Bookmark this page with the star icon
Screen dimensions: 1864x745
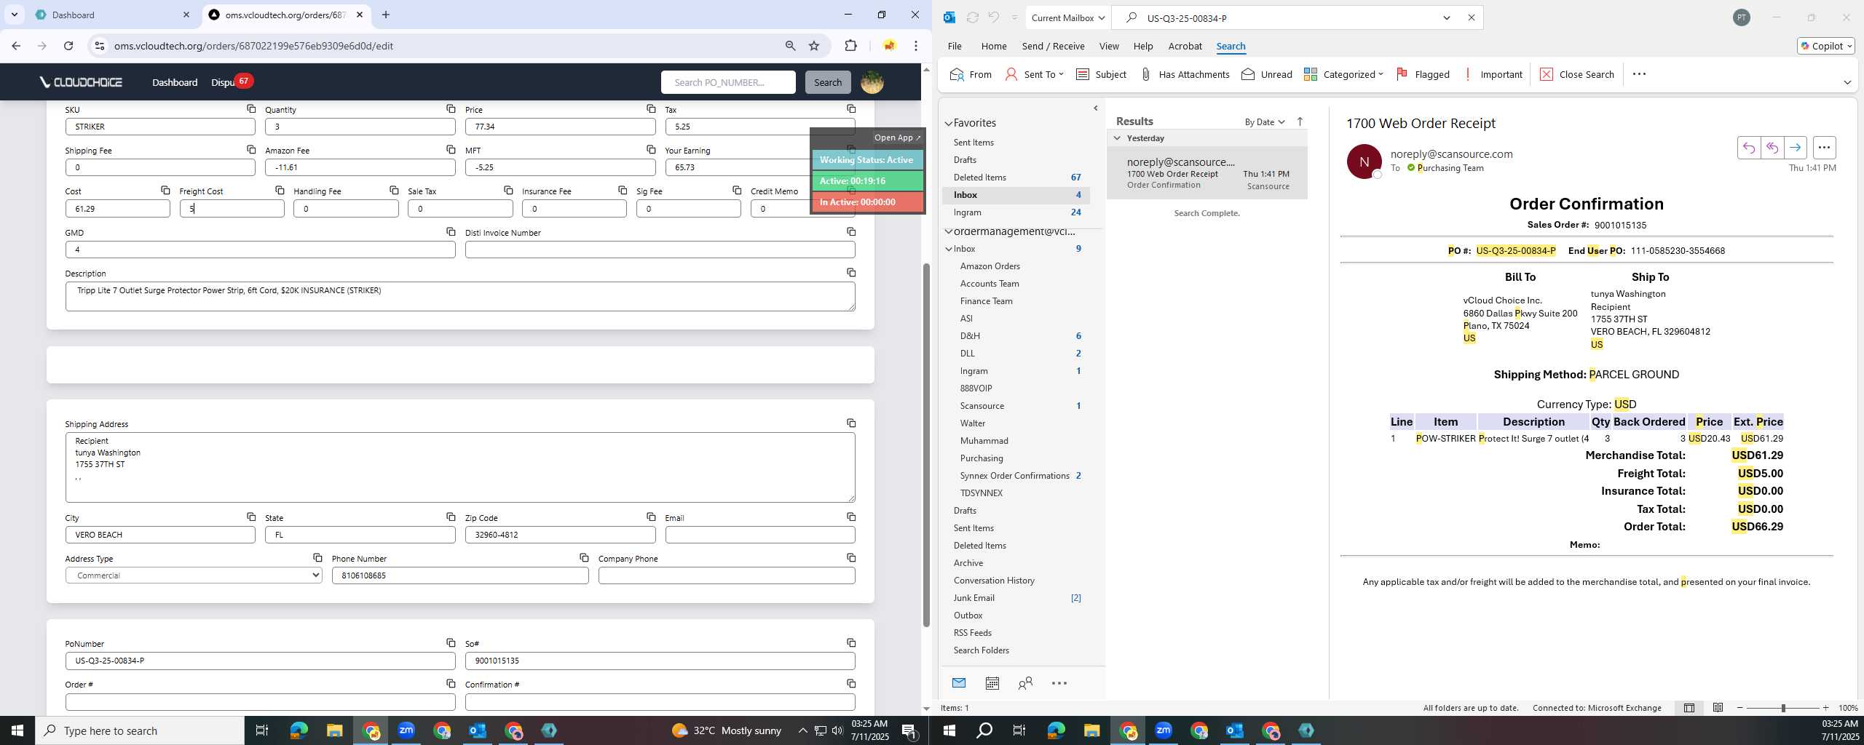point(814,46)
